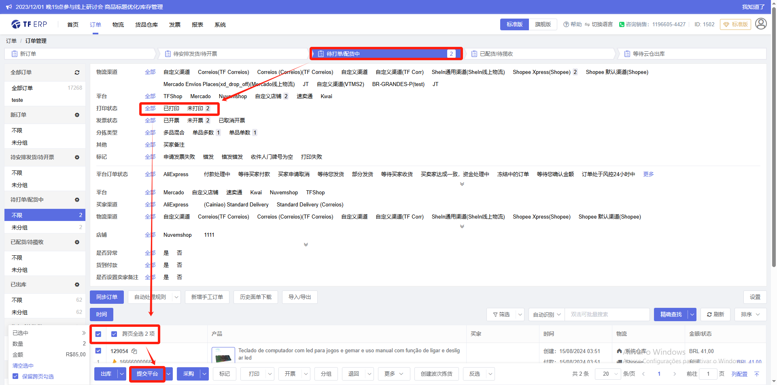Click the 刷新 refresh button
777x385 pixels.
[x=715, y=314]
